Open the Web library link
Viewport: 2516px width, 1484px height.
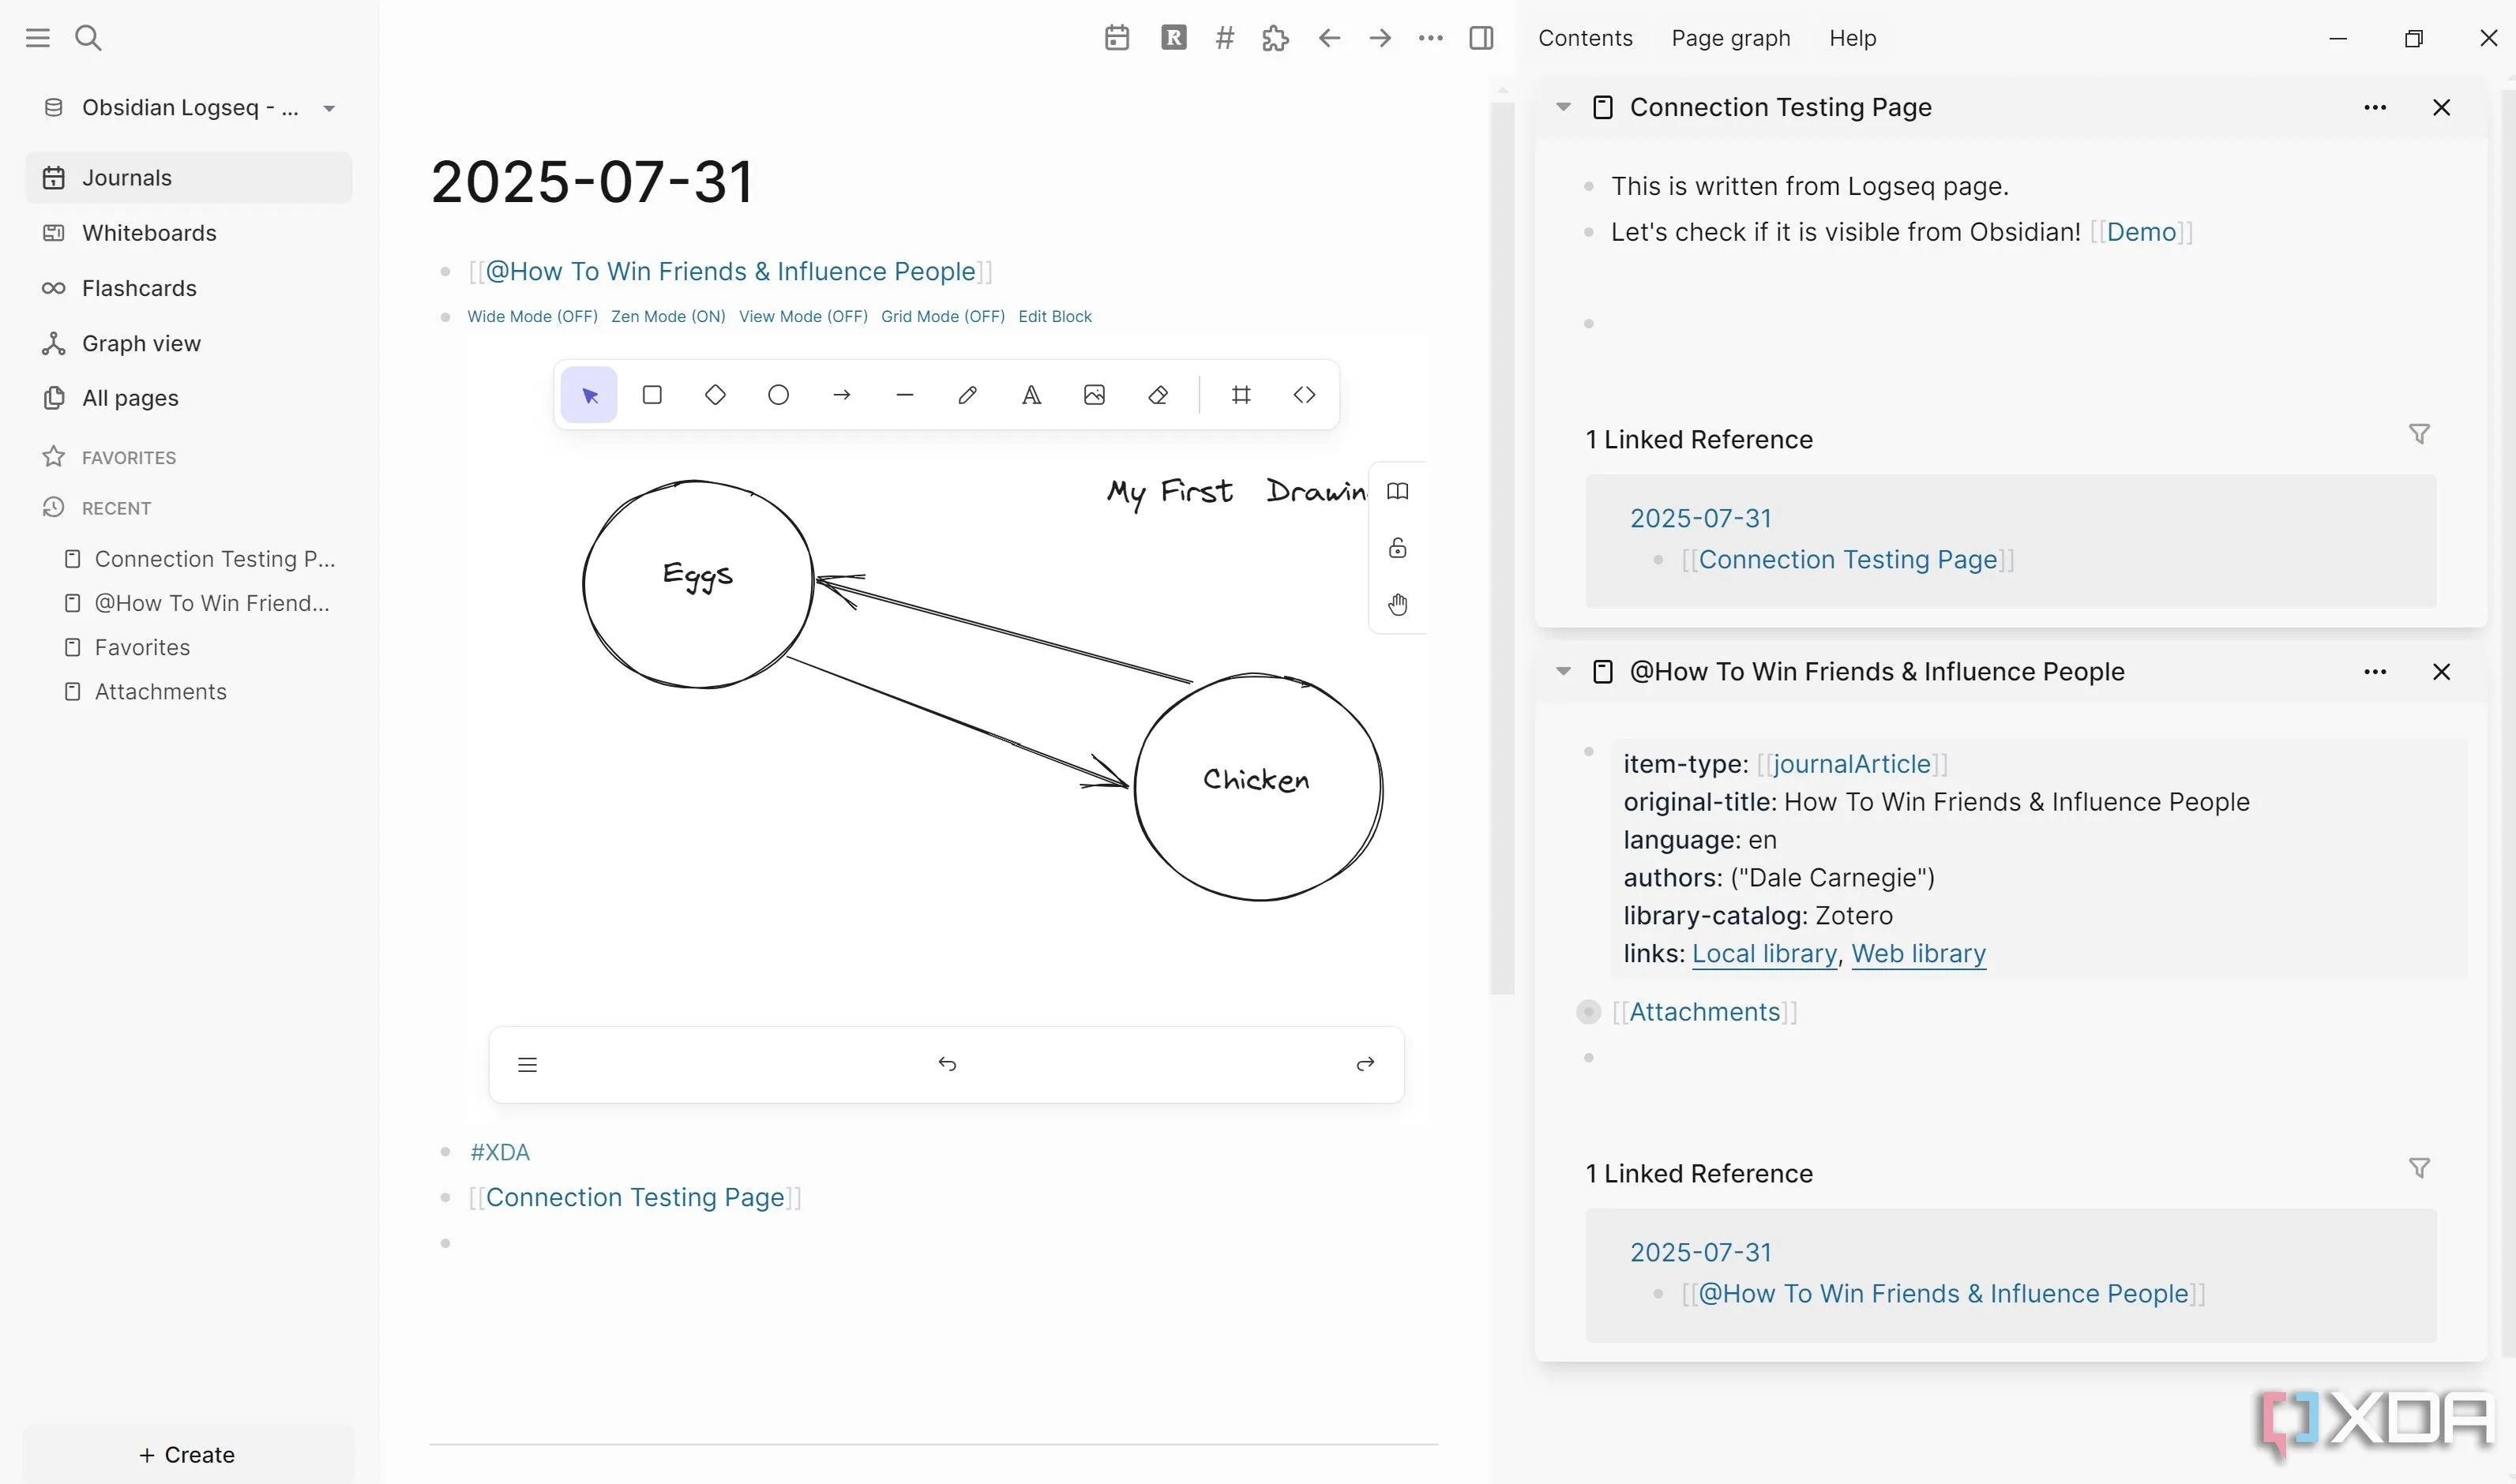point(1917,953)
